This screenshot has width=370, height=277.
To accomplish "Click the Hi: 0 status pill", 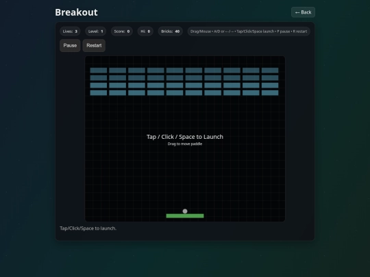I will pos(145,31).
